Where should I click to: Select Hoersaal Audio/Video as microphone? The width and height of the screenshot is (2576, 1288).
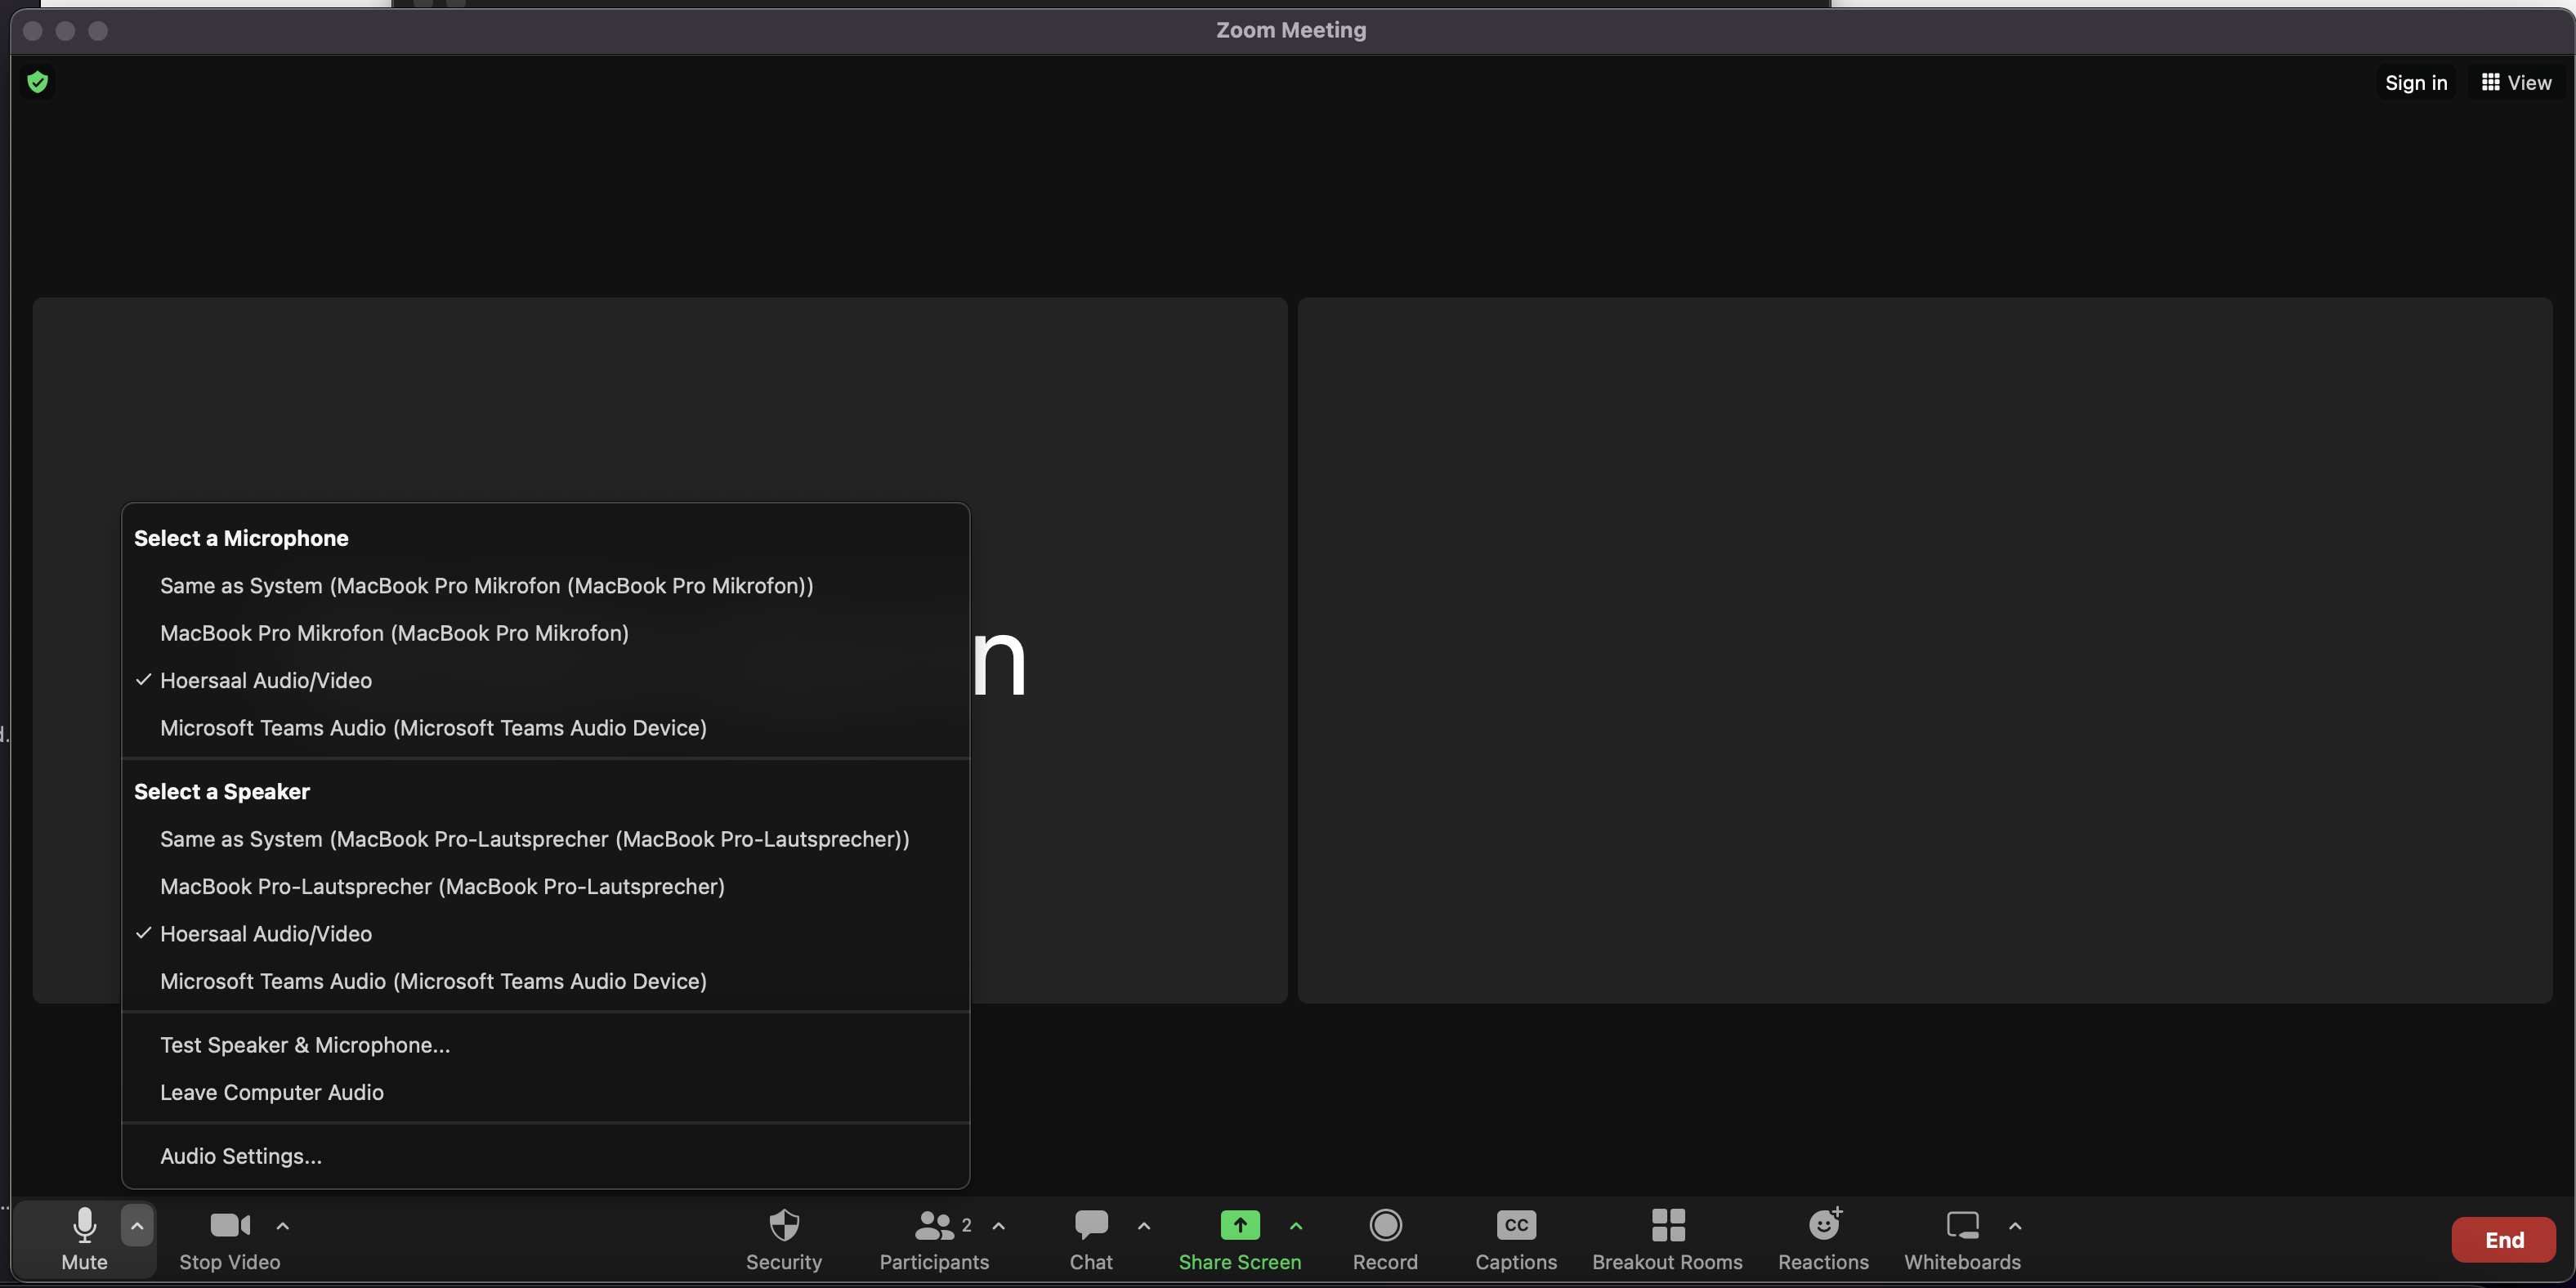tap(546, 680)
